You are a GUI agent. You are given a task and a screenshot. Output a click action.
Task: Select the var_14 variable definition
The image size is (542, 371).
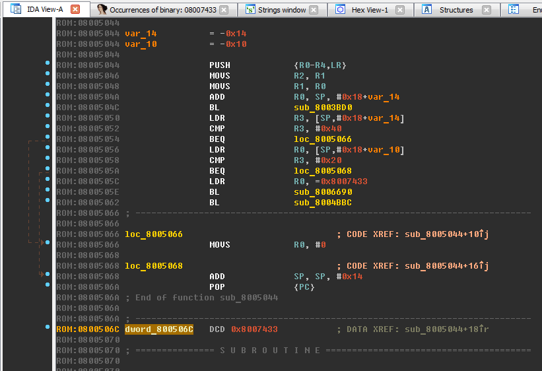[x=141, y=34]
